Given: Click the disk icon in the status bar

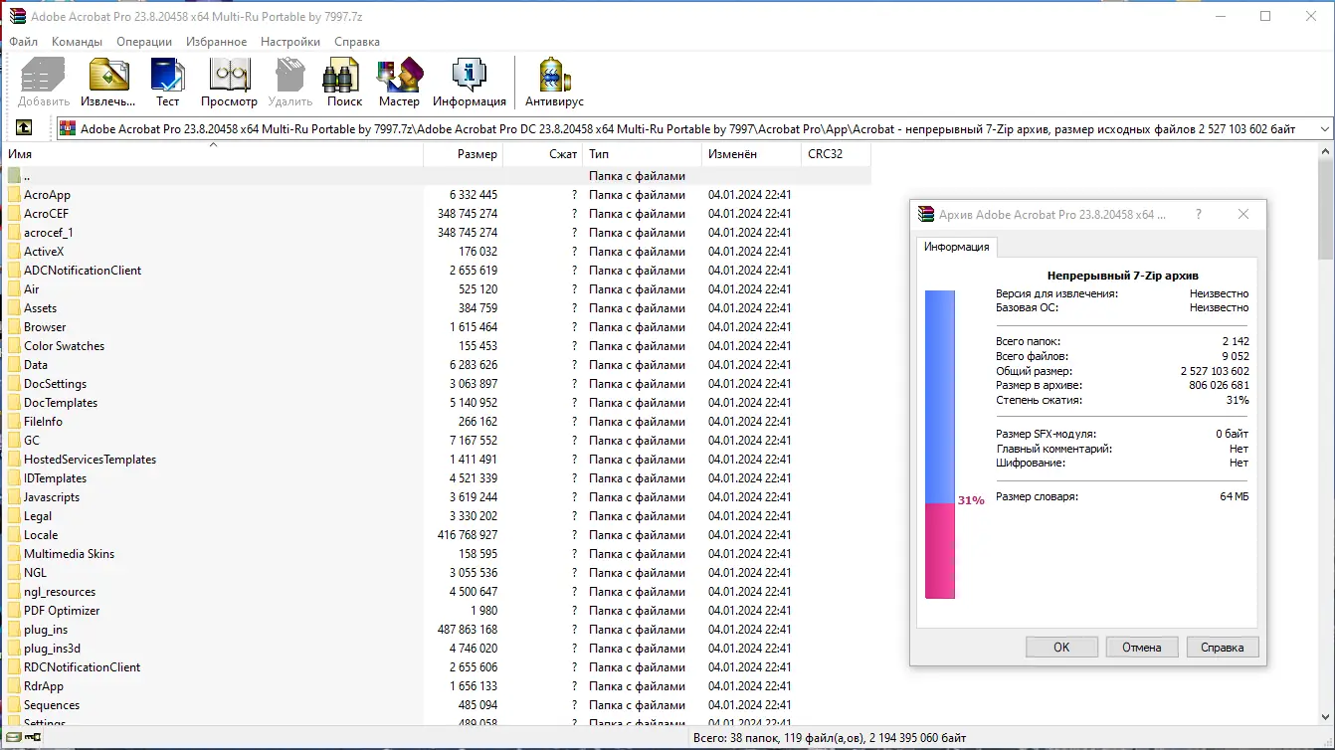Looking at the screenshot, I should click(x=14, y=738).
